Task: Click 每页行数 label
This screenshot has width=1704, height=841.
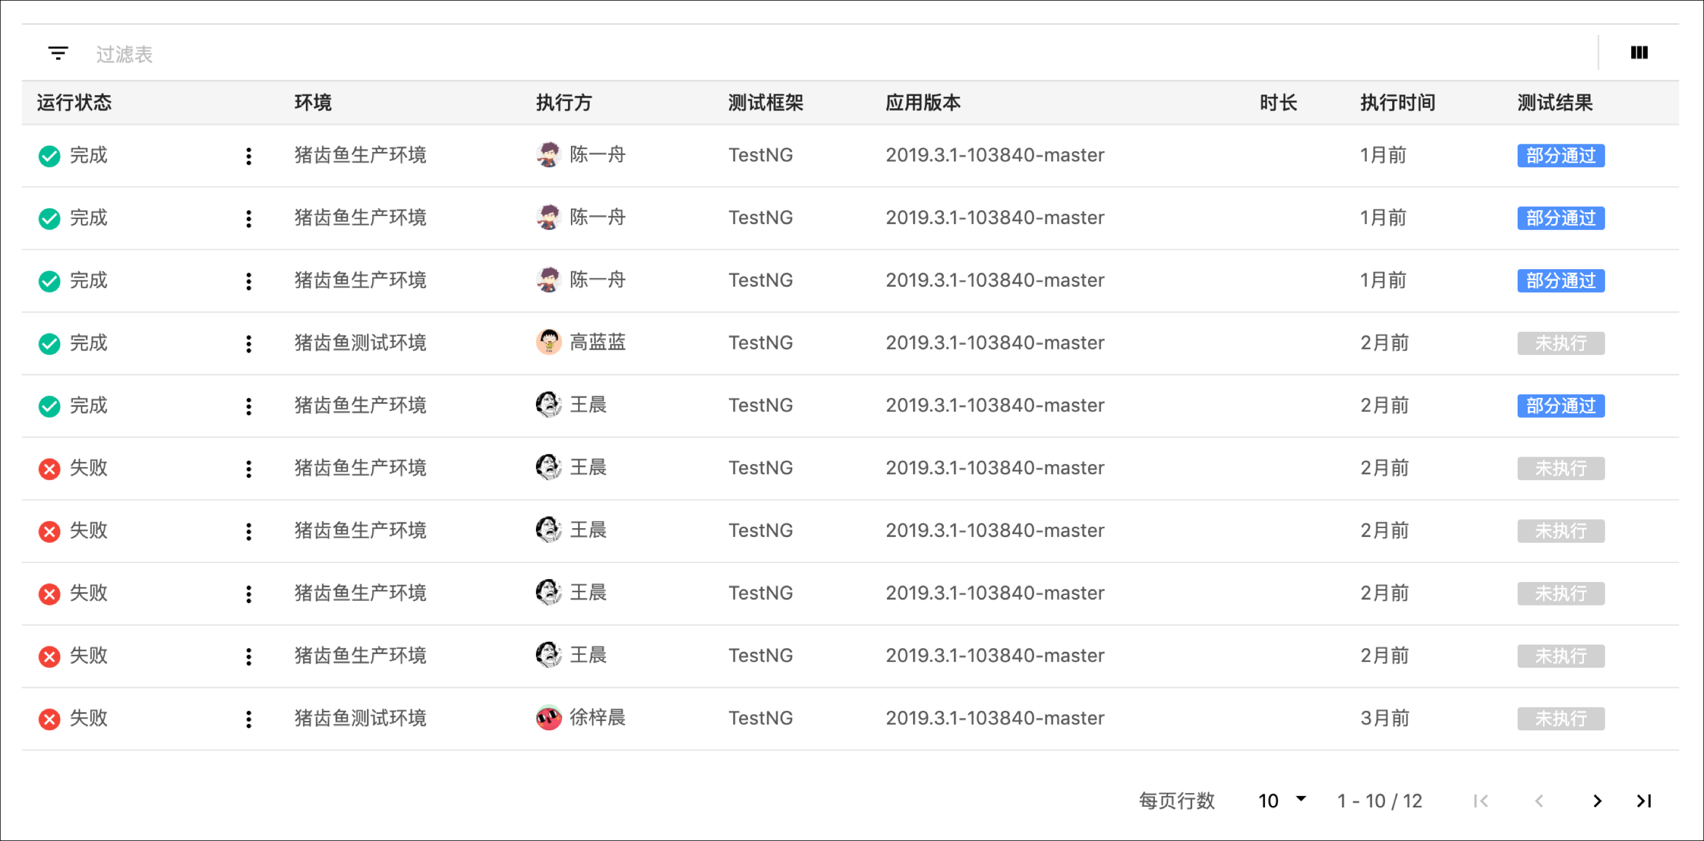Action: click(1176, 801)
